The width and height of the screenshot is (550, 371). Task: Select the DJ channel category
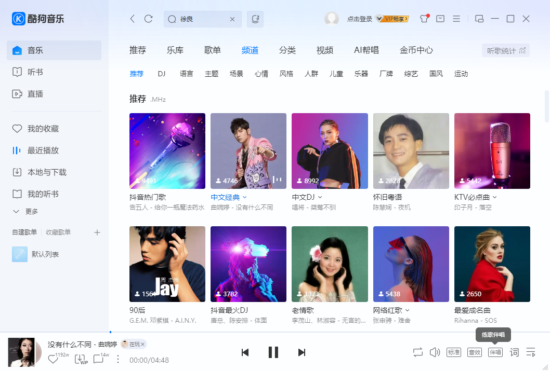tap(161, 74)
